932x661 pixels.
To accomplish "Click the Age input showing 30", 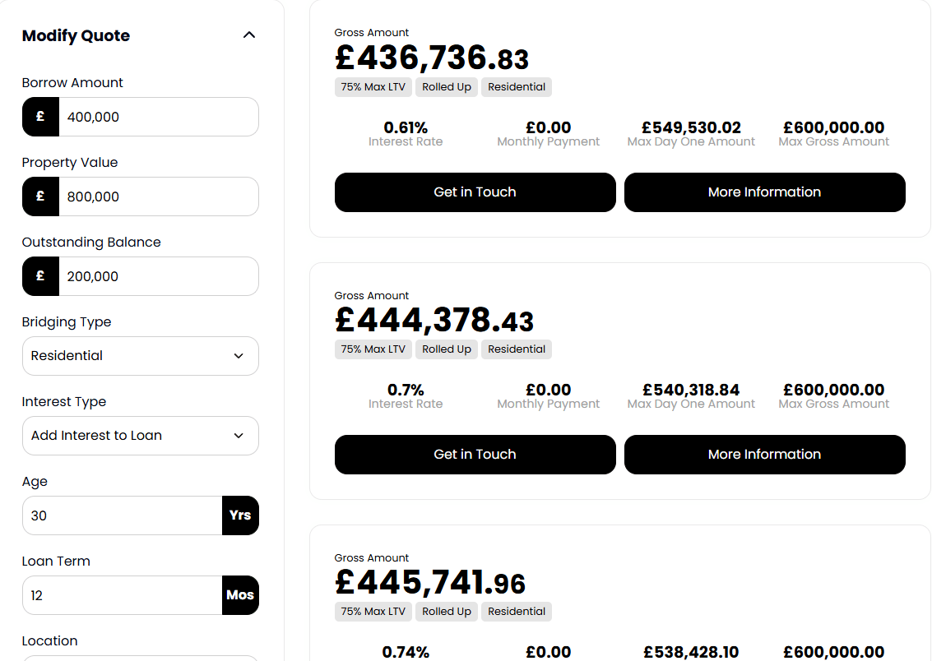I will point(123,515).
